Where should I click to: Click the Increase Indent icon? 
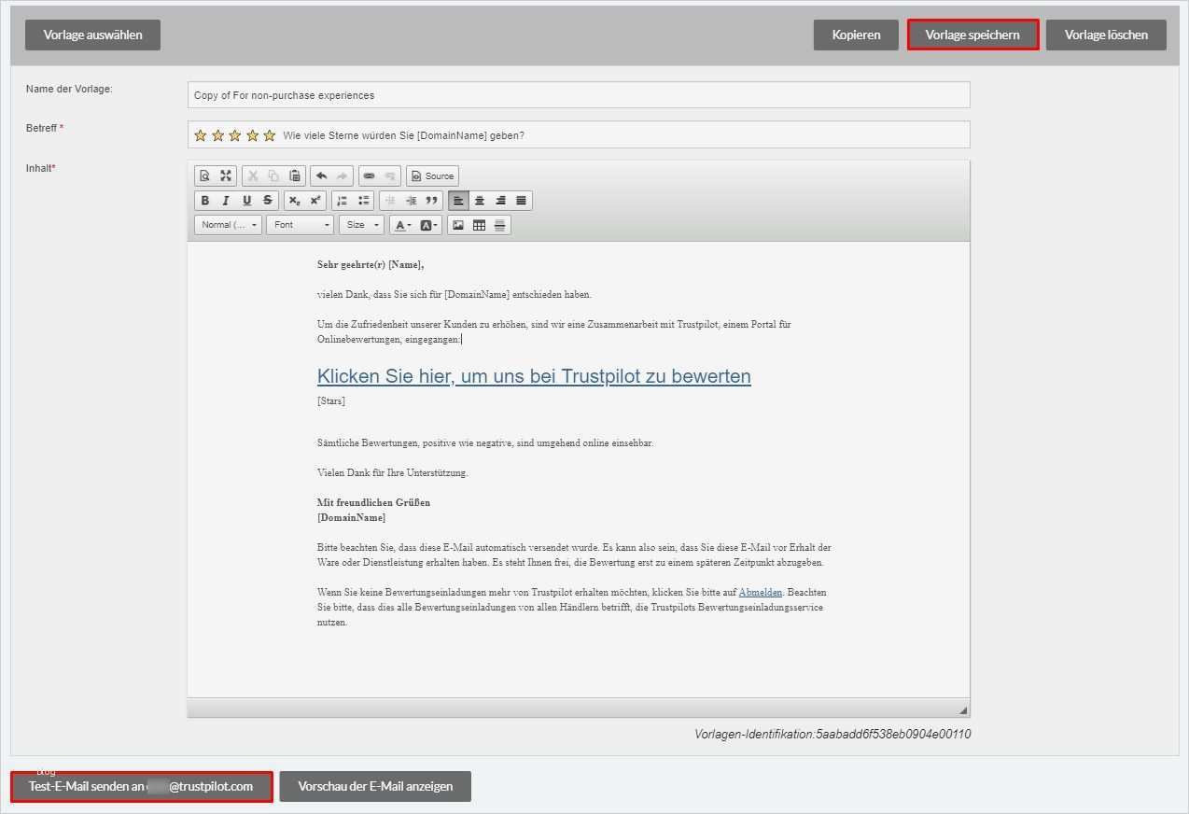(411, 200)
